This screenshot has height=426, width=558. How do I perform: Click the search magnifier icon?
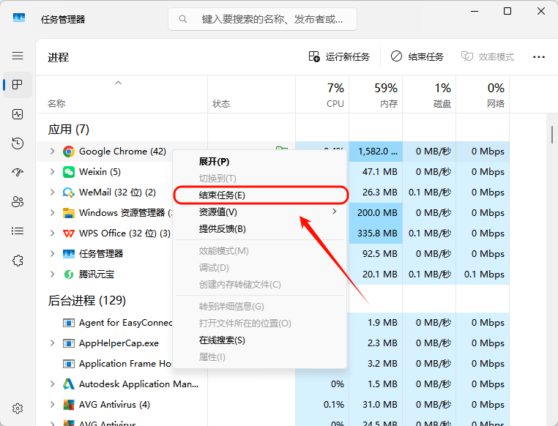click(183, 19)
